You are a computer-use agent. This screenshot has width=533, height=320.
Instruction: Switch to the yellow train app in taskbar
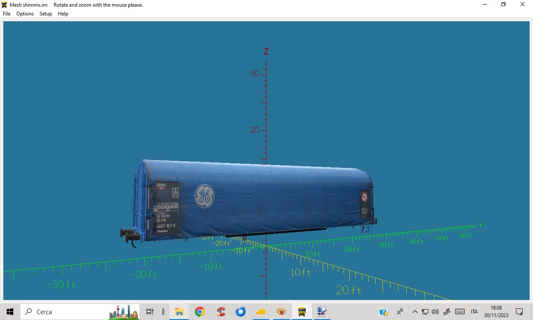pos(302,312)
